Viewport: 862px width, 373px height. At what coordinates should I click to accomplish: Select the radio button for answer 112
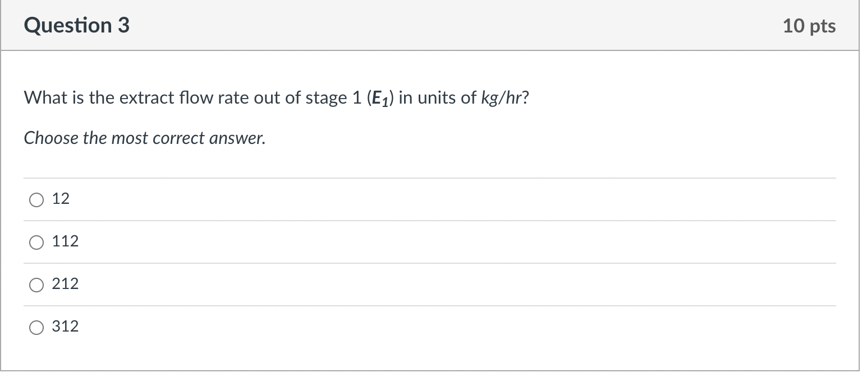pyautogui.click(x=36, y=242)
